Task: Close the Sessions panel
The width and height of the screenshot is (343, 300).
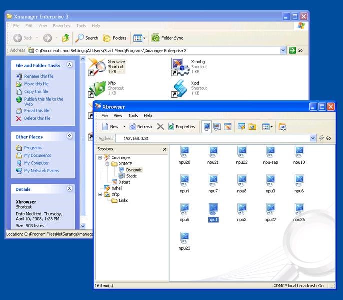Action: 165,149
